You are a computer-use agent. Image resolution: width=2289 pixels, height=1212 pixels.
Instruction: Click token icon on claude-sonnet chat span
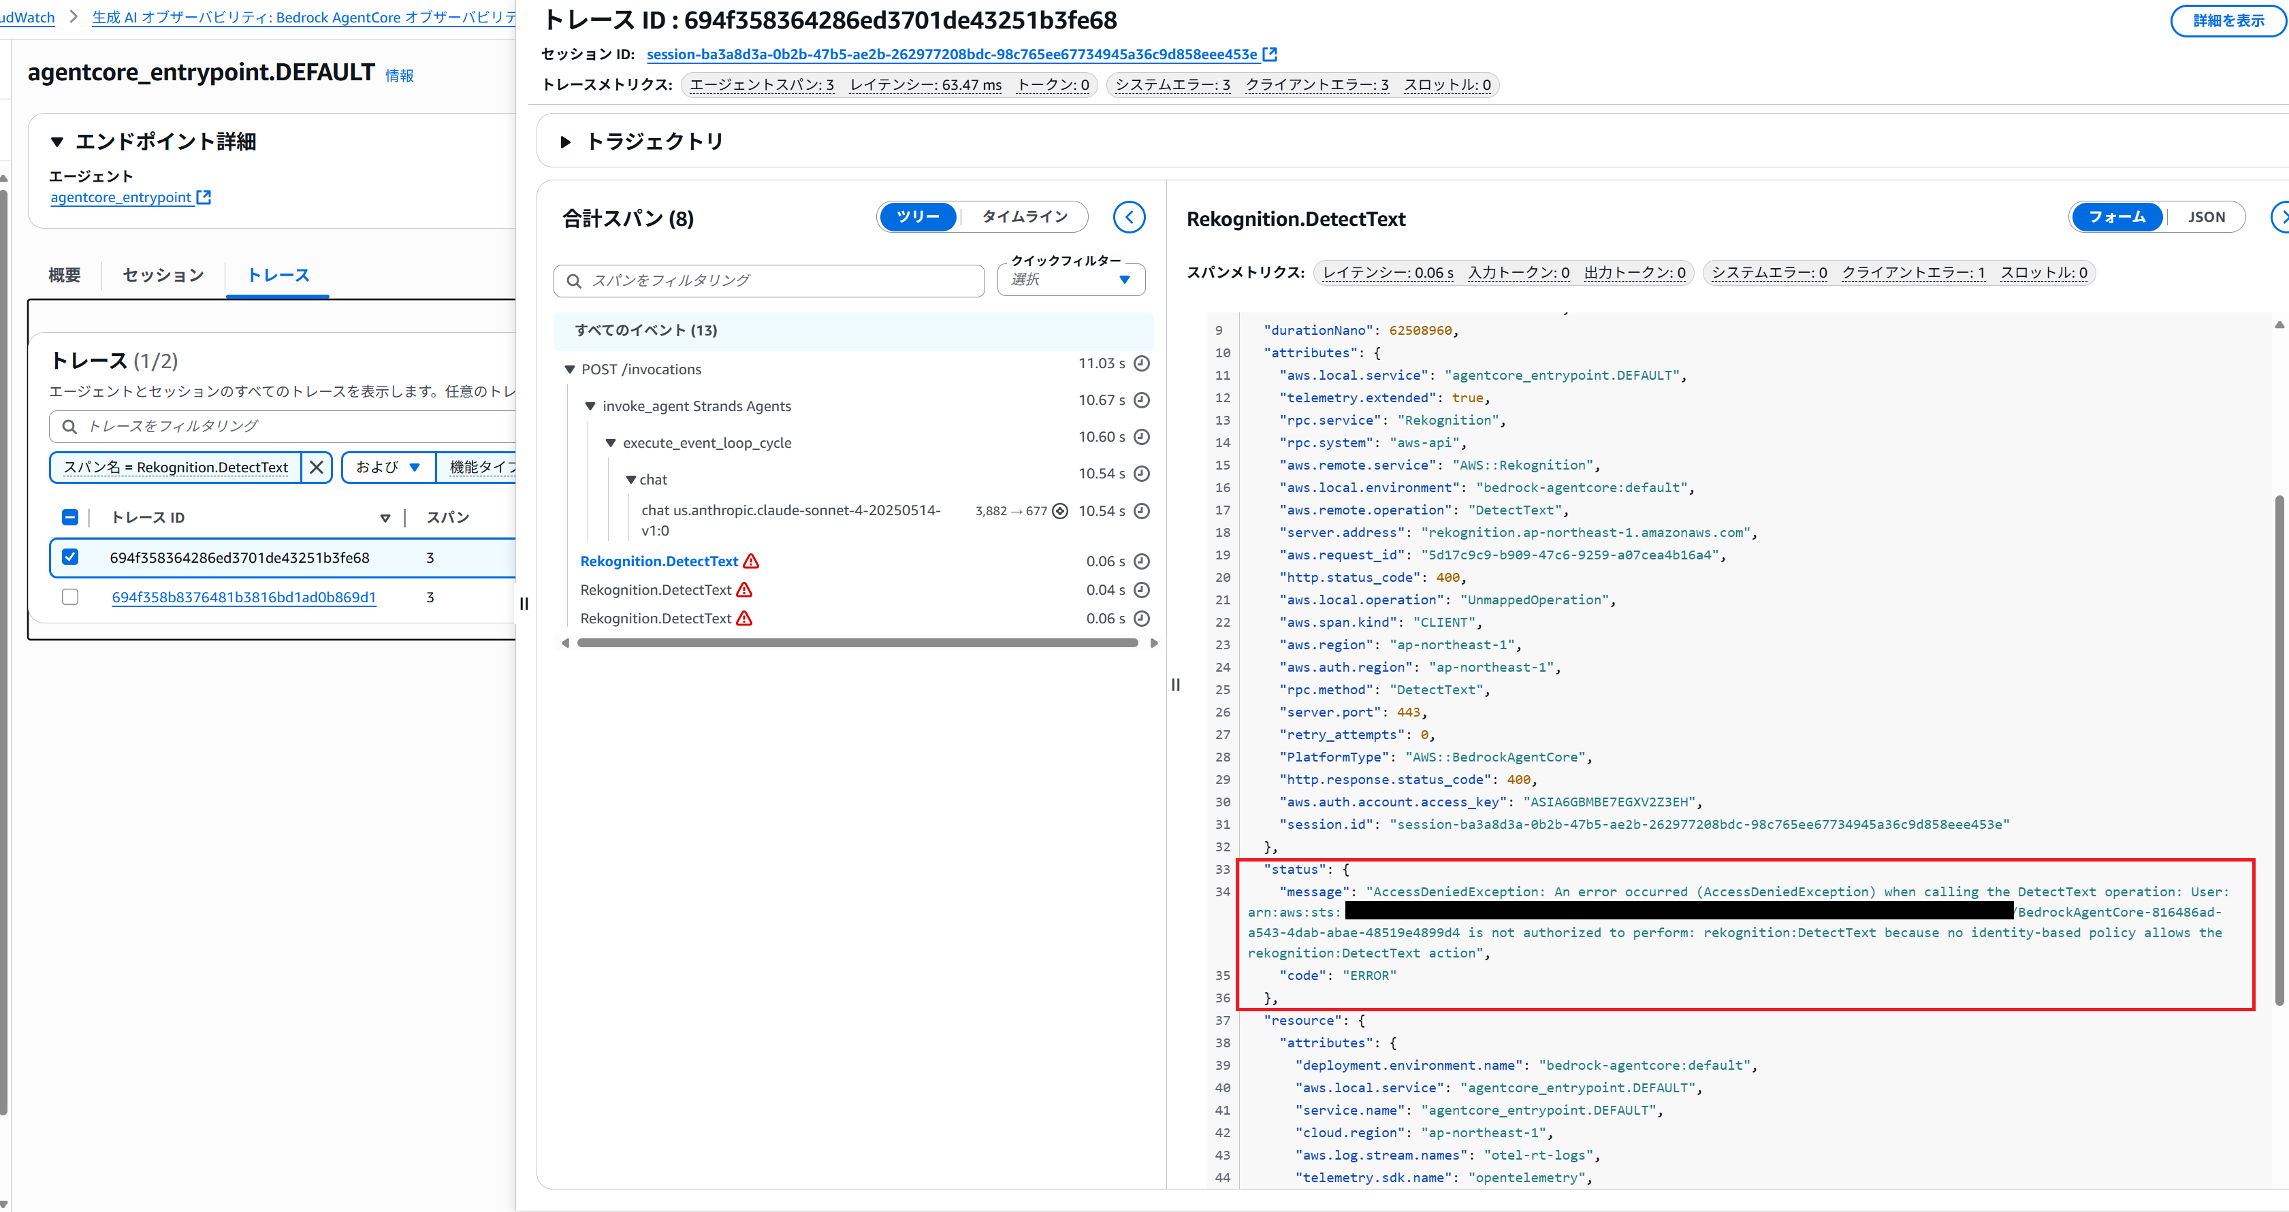coord(1059,510)
